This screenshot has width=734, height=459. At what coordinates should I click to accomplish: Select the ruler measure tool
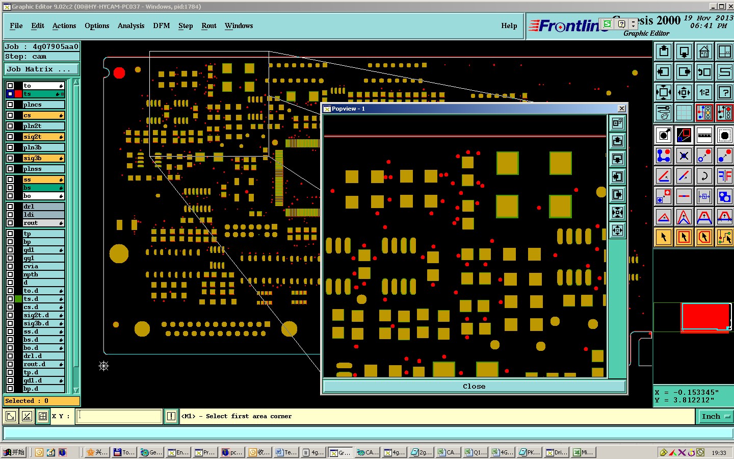click(x=704, y=135)
